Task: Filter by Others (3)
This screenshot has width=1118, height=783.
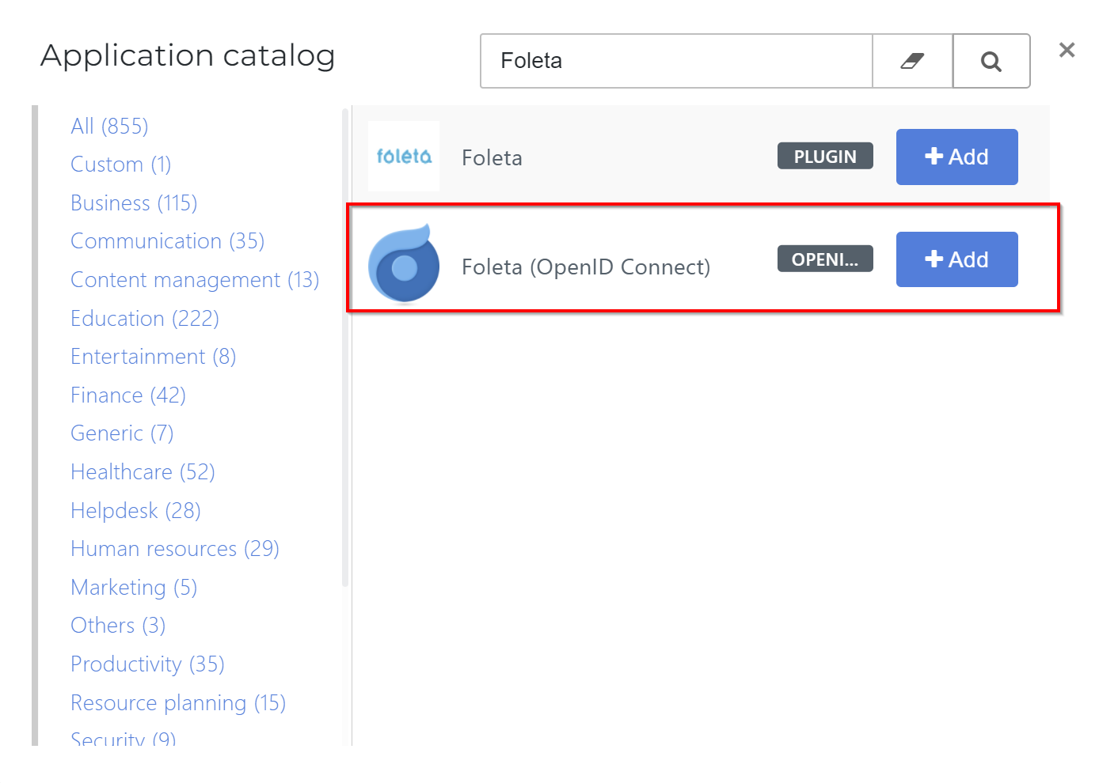Action: [118, 626]
